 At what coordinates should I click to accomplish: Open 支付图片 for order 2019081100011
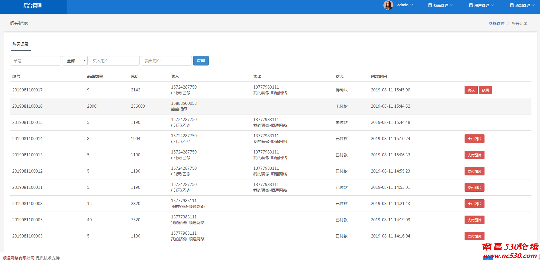tap(474, 187)
